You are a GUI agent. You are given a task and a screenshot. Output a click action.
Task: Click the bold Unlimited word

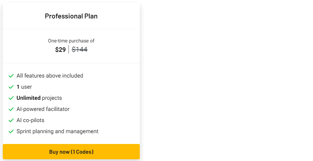pos(29,98)
